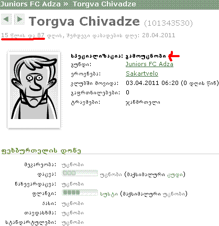Click 'გაფრთხილებები' warnings label
Viewport: 219px width, 226px height.
click(95, 93)
